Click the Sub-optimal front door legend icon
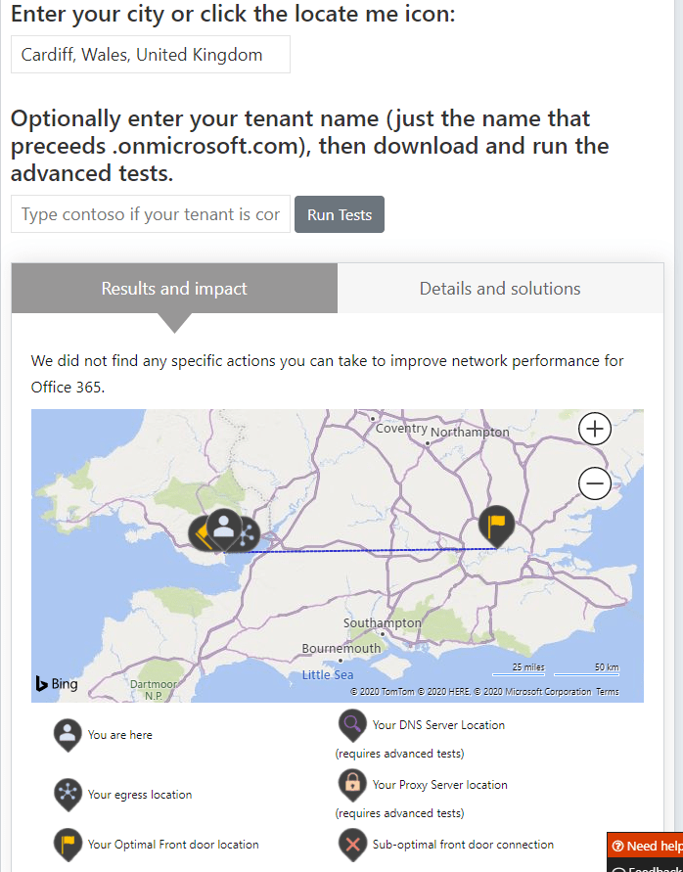 (352, 844)
